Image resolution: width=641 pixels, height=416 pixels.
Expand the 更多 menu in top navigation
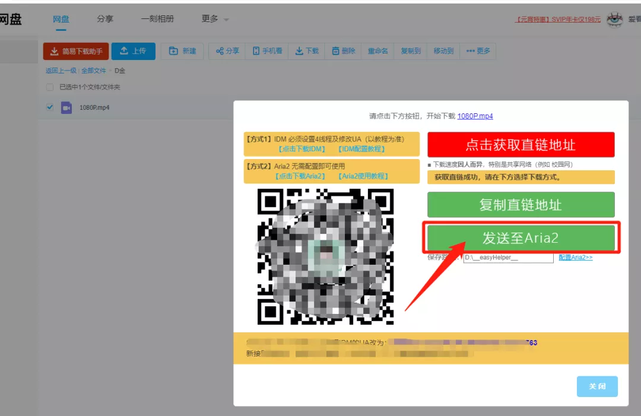click(x=215, y=19)
